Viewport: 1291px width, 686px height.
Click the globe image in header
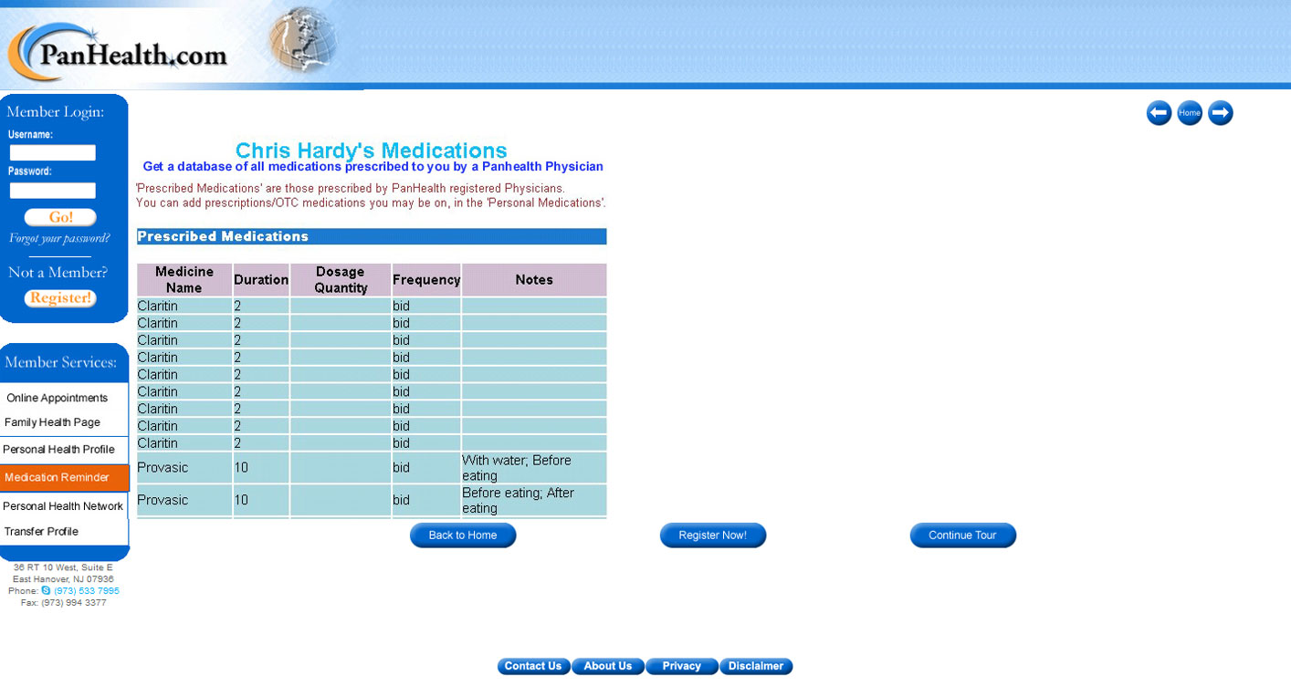(x=302, y=41)
